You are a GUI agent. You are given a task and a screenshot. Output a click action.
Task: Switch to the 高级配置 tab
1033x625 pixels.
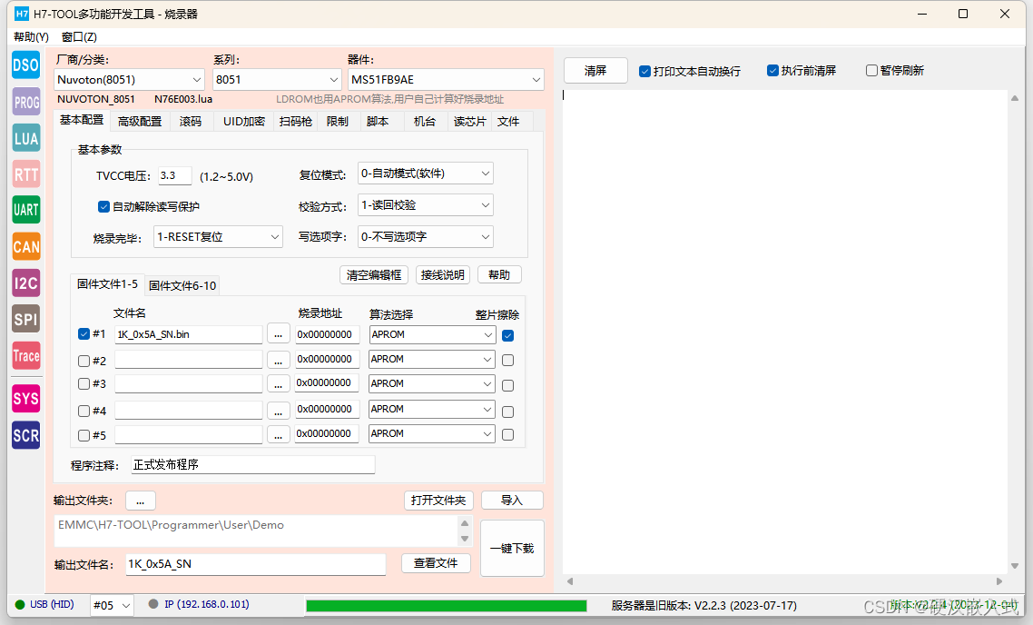[x=139, y=120]
